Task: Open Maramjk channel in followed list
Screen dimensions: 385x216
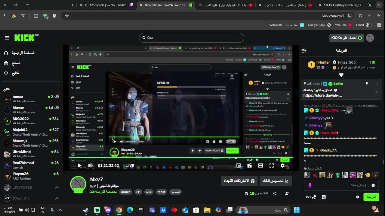Action: click(31, 143)
